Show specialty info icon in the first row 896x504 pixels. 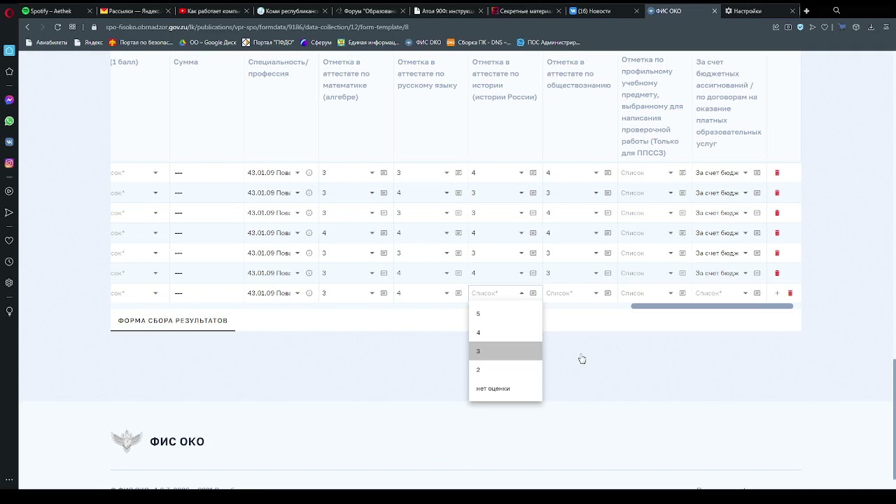click(309, 173)
